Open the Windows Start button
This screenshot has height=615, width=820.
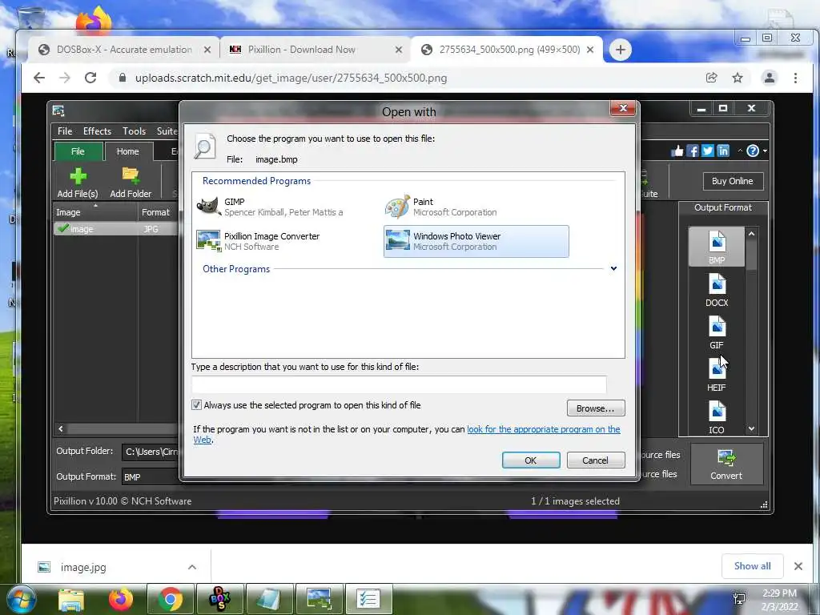tap(21, 599)
